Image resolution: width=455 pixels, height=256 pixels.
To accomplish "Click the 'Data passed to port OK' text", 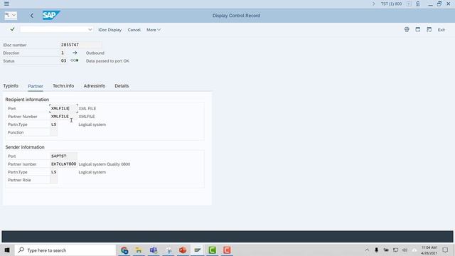I will point(107,61).
